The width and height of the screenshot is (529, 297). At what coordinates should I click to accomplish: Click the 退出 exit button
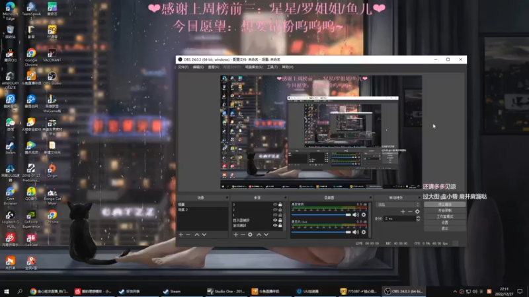[x=444, y=228]
